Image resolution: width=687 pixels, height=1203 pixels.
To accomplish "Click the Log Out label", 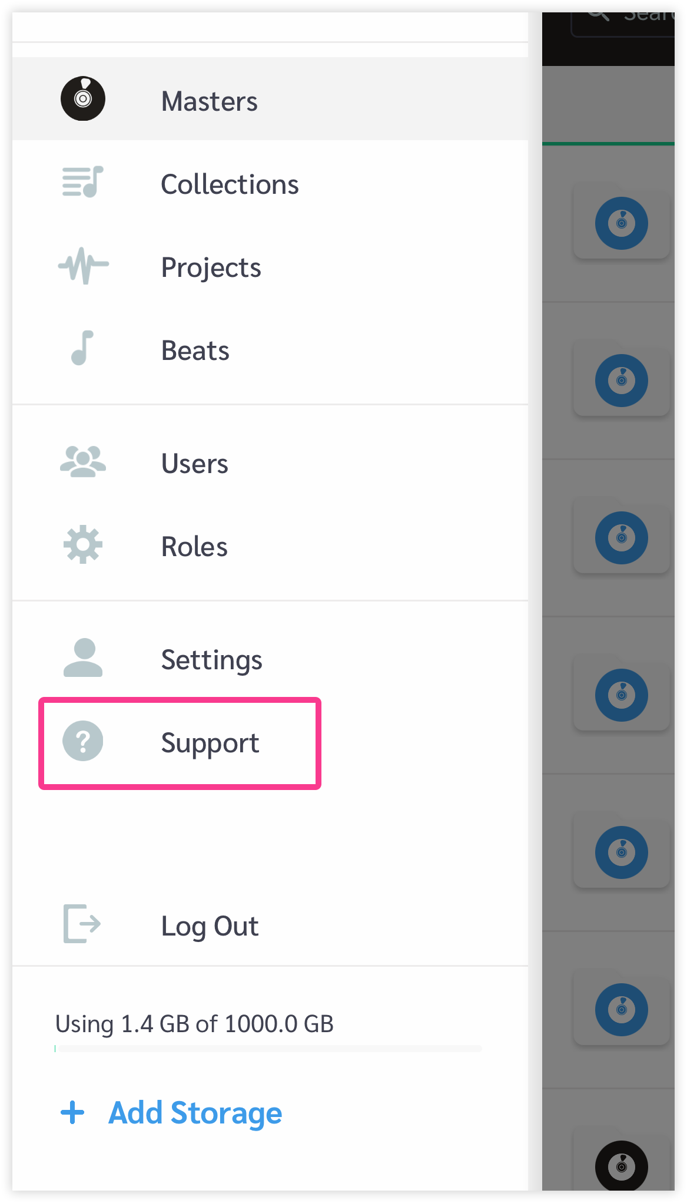I will tap(210, 926).
